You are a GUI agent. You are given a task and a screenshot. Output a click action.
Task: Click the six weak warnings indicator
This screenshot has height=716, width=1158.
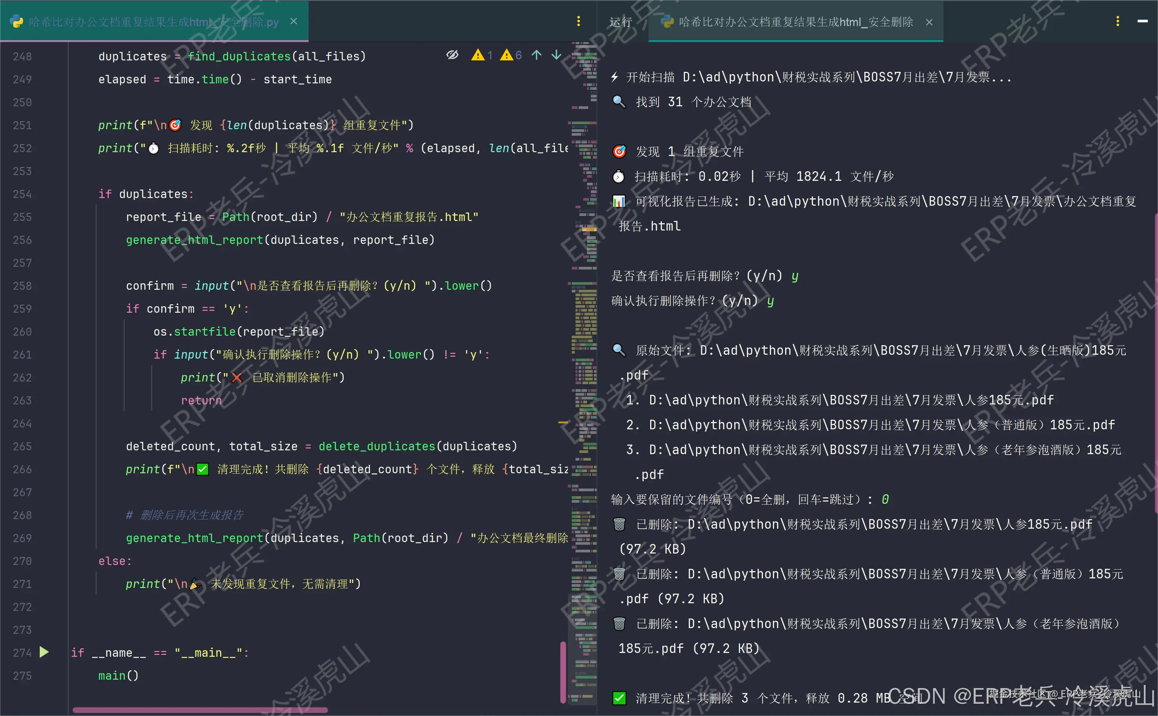512,55
